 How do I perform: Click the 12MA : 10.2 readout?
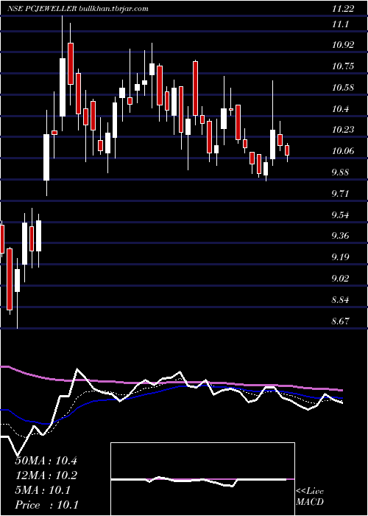click(x=46, y=475)
